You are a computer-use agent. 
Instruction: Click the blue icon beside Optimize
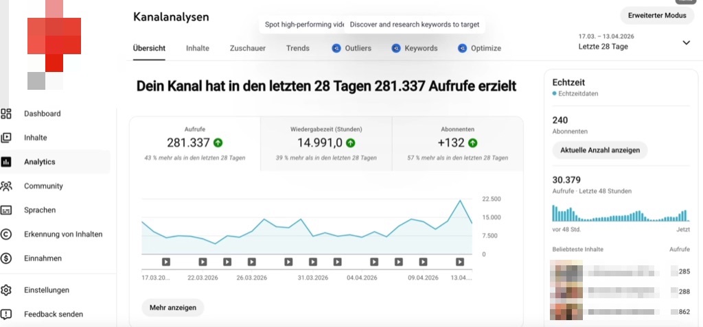pos(462,49)
